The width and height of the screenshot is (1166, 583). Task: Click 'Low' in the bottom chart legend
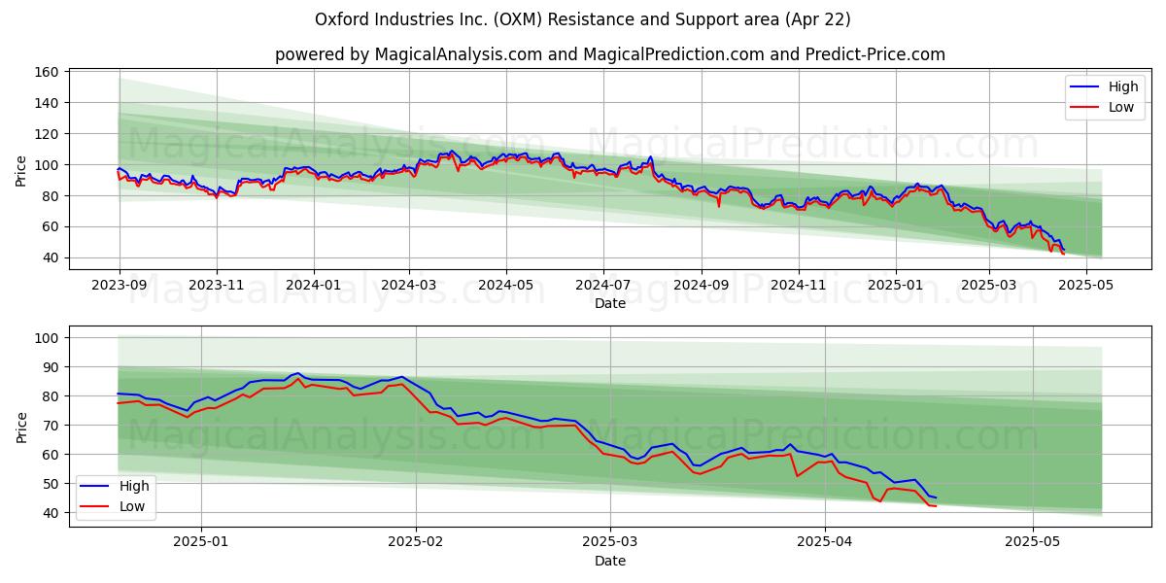(132, 506)
